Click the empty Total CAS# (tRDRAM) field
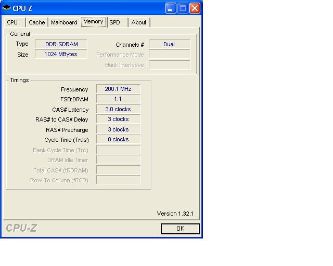 pos(118,170)
